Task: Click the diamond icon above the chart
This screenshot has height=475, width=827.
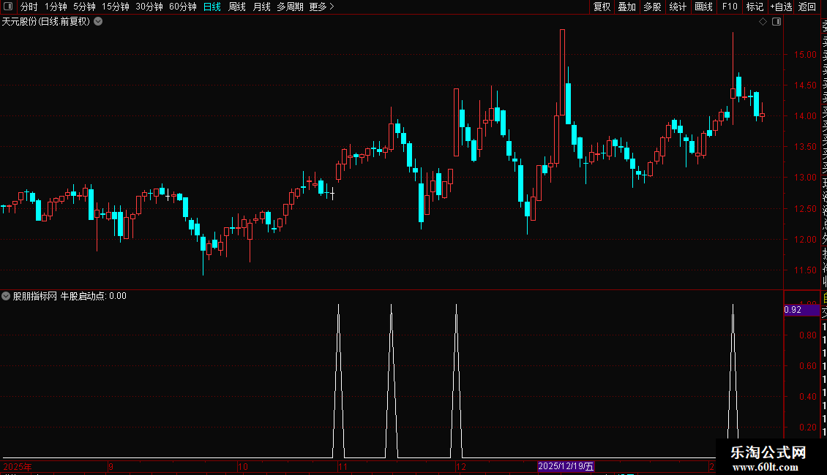Action: (x=763, y=22)
